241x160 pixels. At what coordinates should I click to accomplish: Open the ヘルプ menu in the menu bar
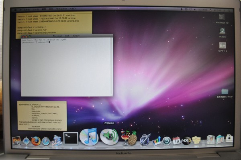coord(73,9)
